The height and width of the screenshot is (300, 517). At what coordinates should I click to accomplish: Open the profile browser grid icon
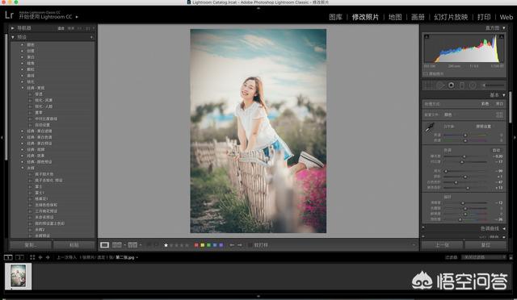coord(499,115)
